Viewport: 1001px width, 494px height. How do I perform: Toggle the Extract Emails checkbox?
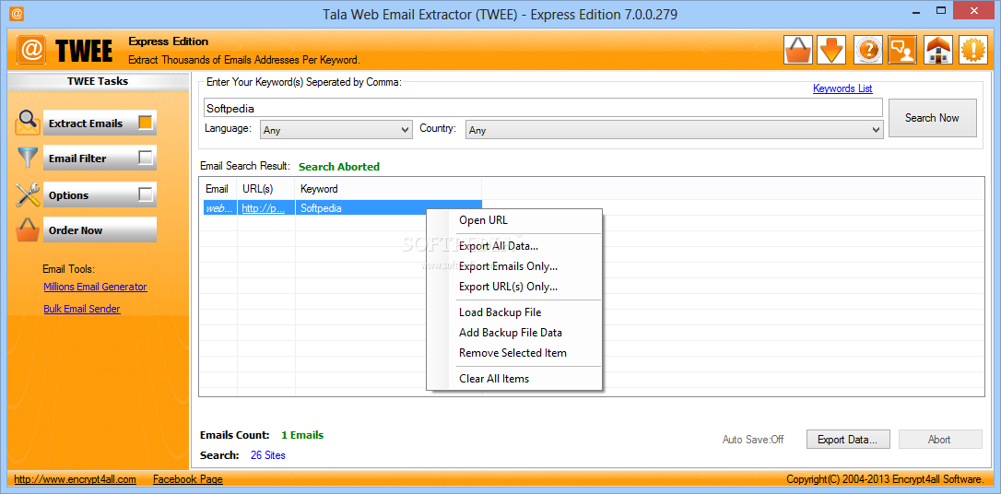point(146,123)
